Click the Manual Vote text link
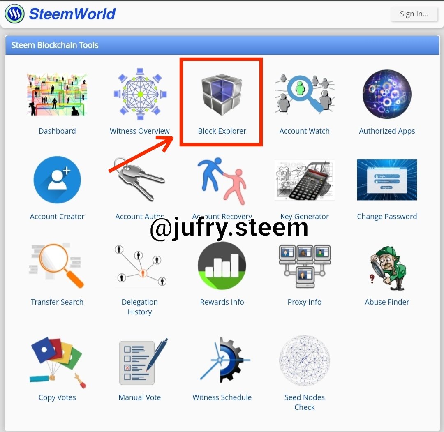Screen dimensions: 444x432 140,397
